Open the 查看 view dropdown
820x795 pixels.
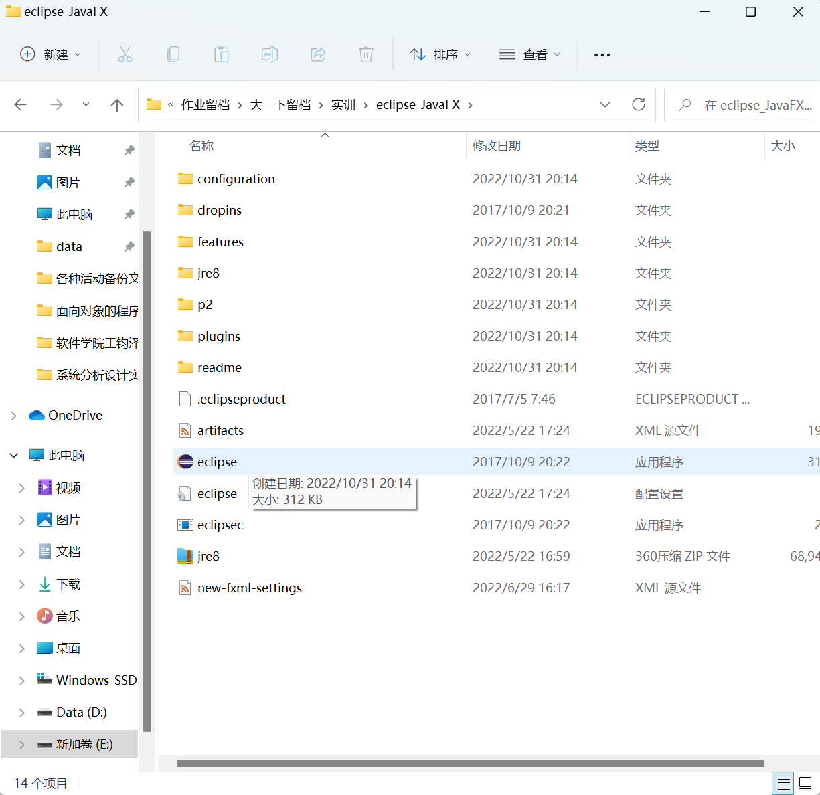coord(530,54)
